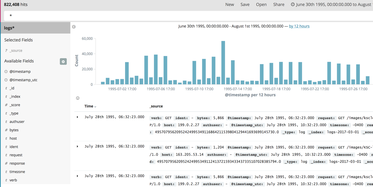The image size is (373, 187).
Task: Collapse the sidebar with the arrow icon
Action: click(x=74, y=27)
